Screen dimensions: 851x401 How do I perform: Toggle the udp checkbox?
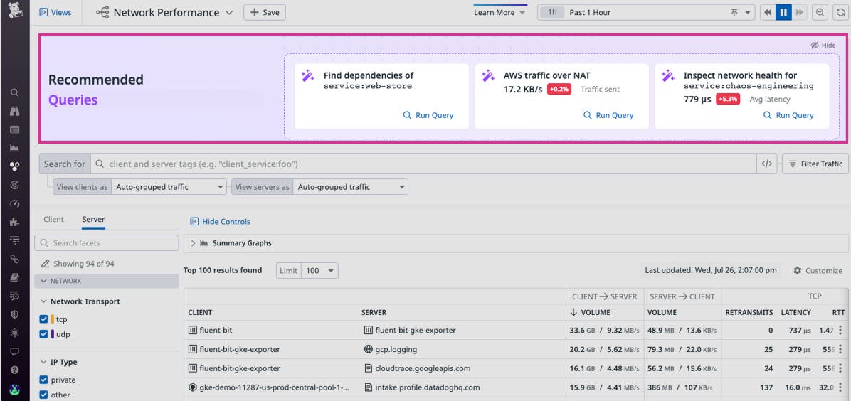(44, 334)
